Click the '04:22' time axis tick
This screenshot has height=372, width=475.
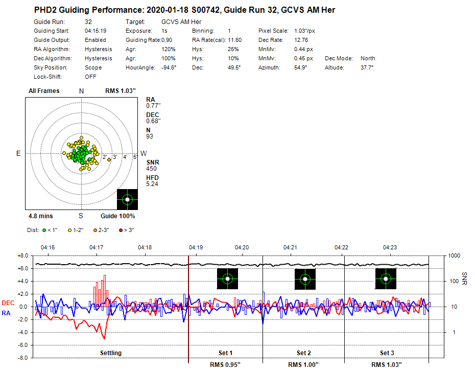(x=341, y=248)
